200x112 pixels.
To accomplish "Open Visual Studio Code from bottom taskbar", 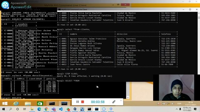I will click(x=61, y=109).
